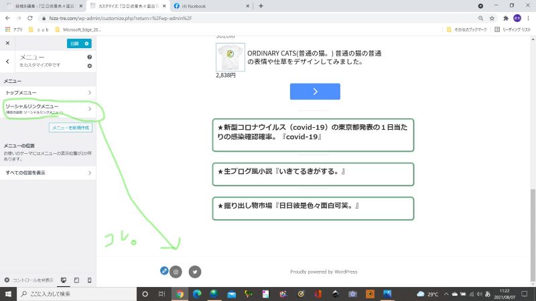
Task: Open the Microsoft_Edge_20 bookmark folder
Action: pyautogui.click(x=78, y=29)
